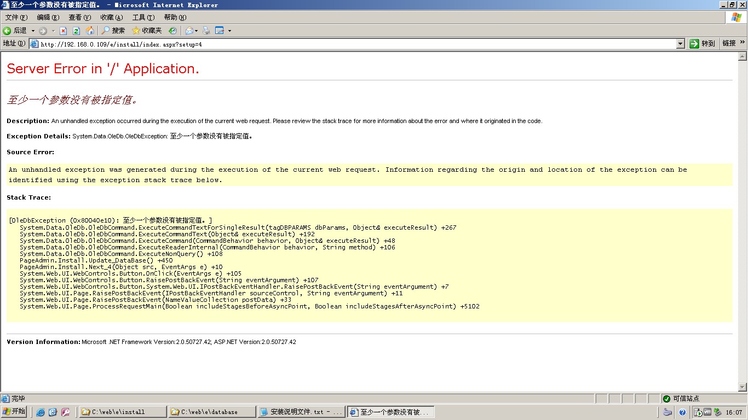Screen dimensions: 748x420
Task: Open the 工具(T) menu
Action: [143, 17]
